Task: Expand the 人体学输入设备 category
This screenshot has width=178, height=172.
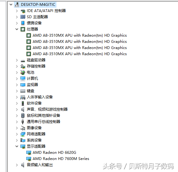Action: (x=17, y=97)
